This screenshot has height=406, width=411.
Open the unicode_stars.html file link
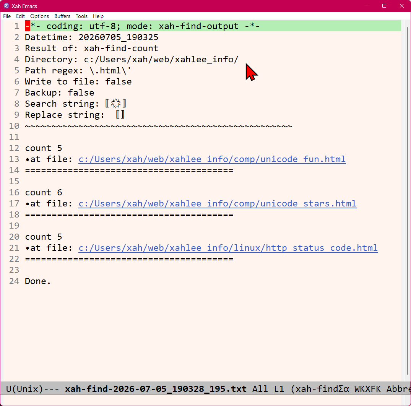tap(217, 203)
